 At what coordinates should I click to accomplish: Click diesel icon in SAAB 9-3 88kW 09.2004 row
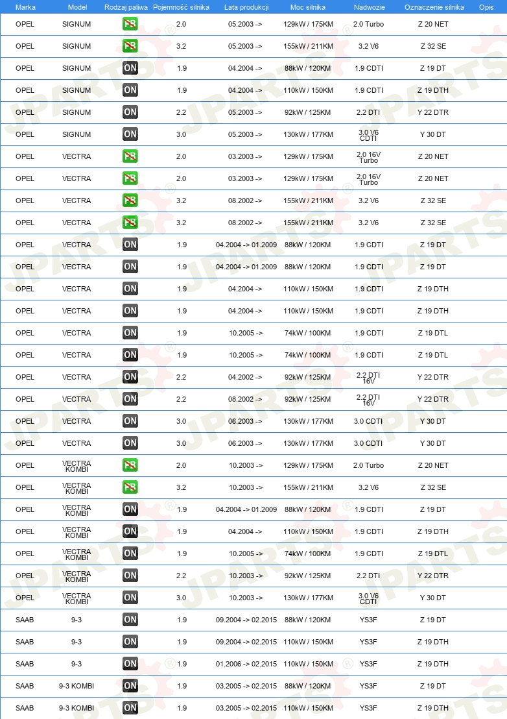[x=130, y=620]
